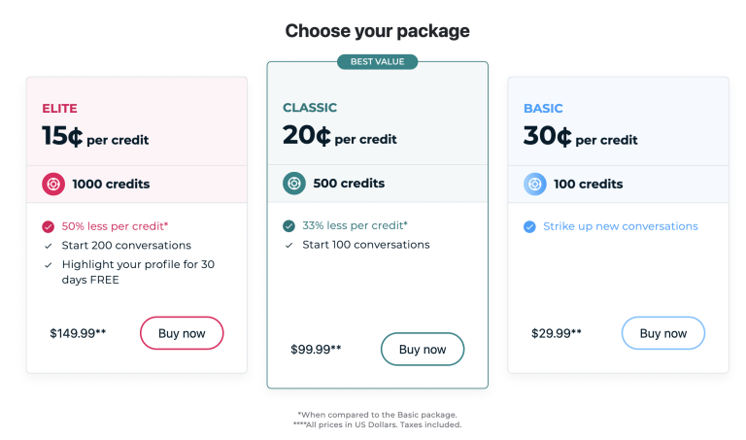The height and width of the screenshot is (440, 746).
Task: Select the ELITE package title
Action: (x=59, y=109)
